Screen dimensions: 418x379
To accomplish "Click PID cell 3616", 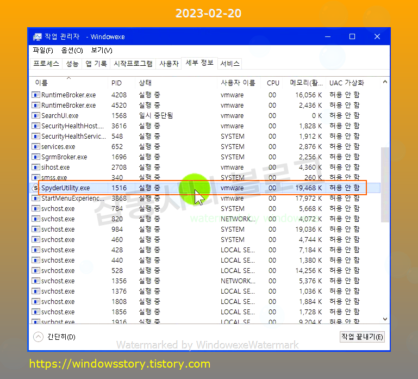I will click(119, 126).
